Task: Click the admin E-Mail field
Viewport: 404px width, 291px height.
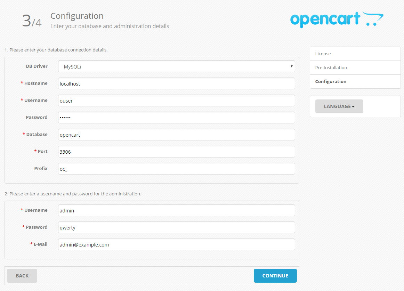Action: (x=176, y=244)
